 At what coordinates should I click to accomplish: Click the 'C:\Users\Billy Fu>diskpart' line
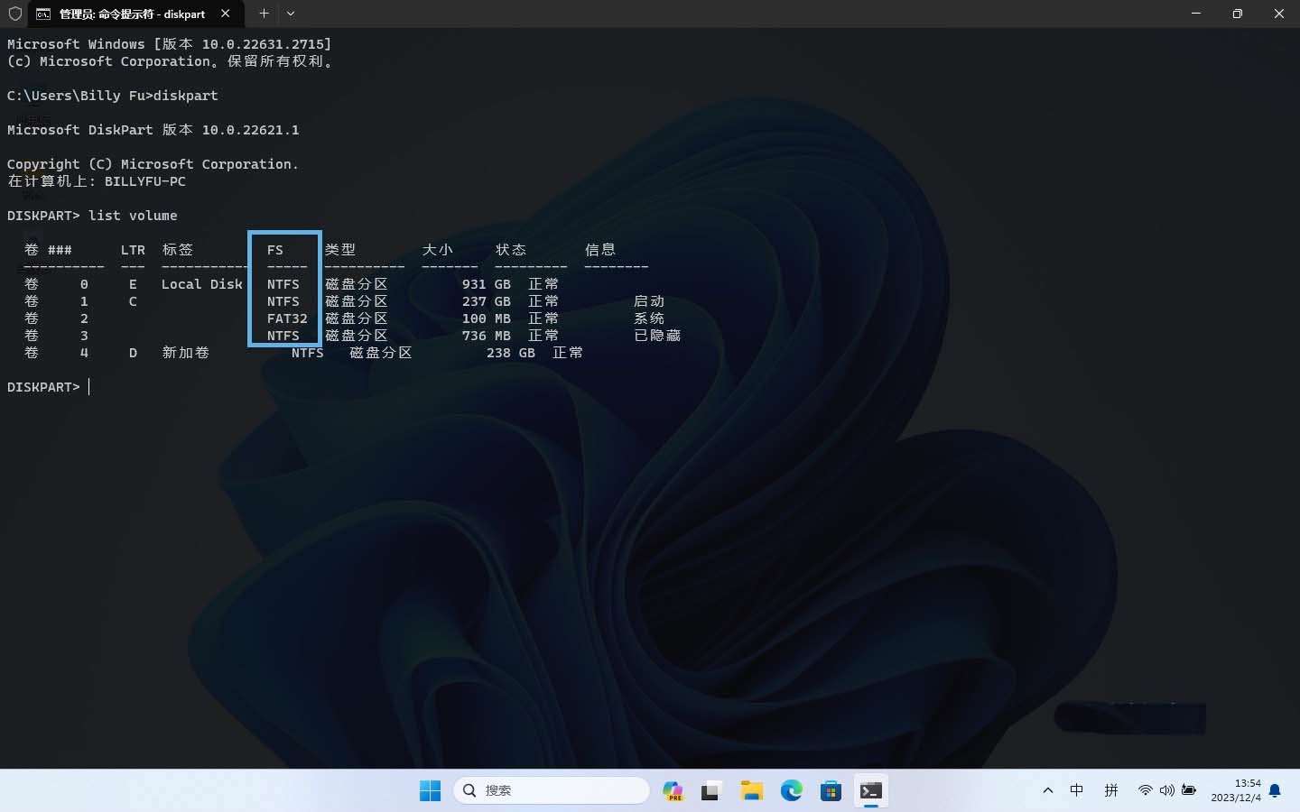(113, 96)
